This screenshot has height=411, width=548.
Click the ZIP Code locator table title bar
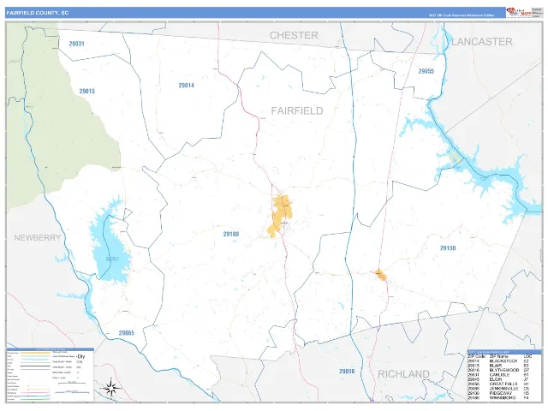pyautogui.click(x=504, y=352)
